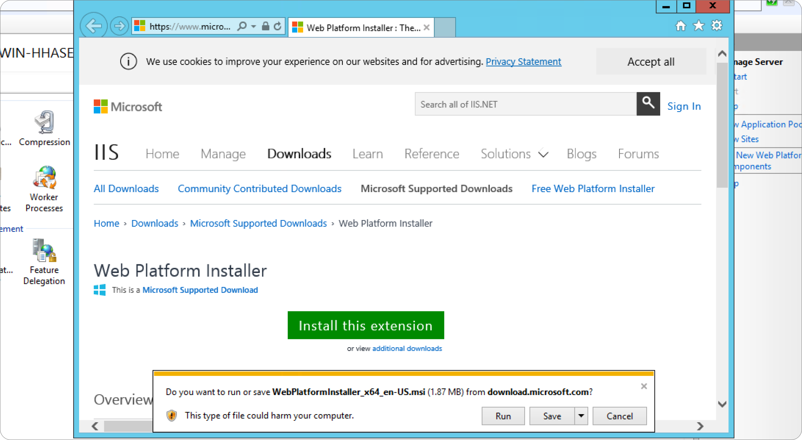This screenshot has width=802, height=440.
Task: Open a new blank tab
Action: pos(445,27)
